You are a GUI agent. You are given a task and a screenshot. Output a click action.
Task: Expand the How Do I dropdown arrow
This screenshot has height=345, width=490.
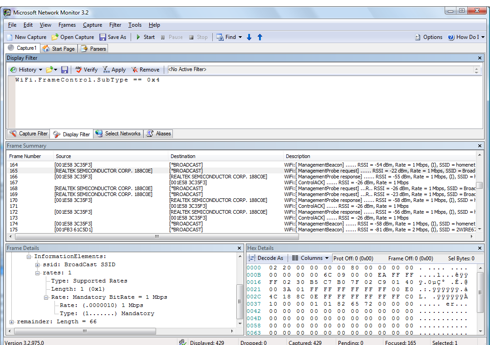(483, 37)
